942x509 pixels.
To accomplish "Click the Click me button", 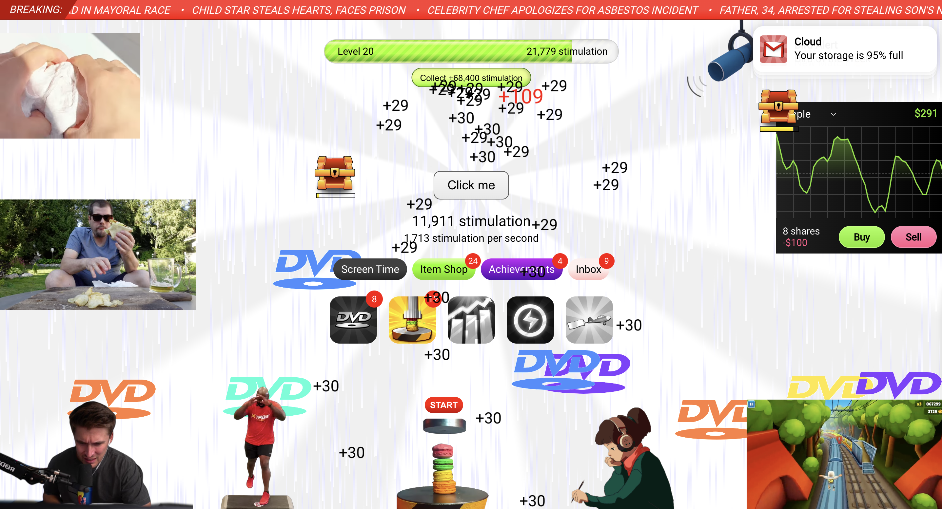I will (x=471, y=185).
